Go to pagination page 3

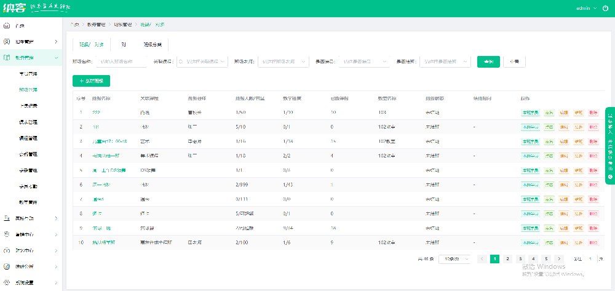coord(520,259)
